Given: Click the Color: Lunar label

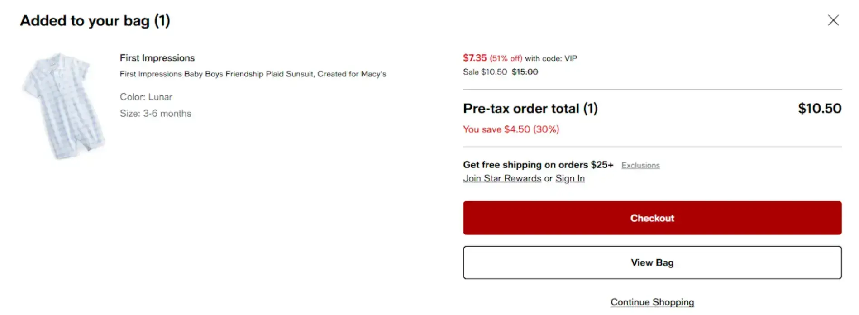Looking at the screenshot, I should point(146,96).
